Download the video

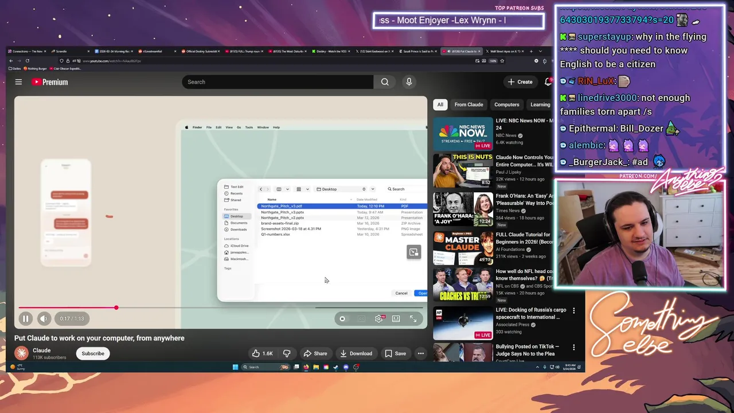click(356, 353)
